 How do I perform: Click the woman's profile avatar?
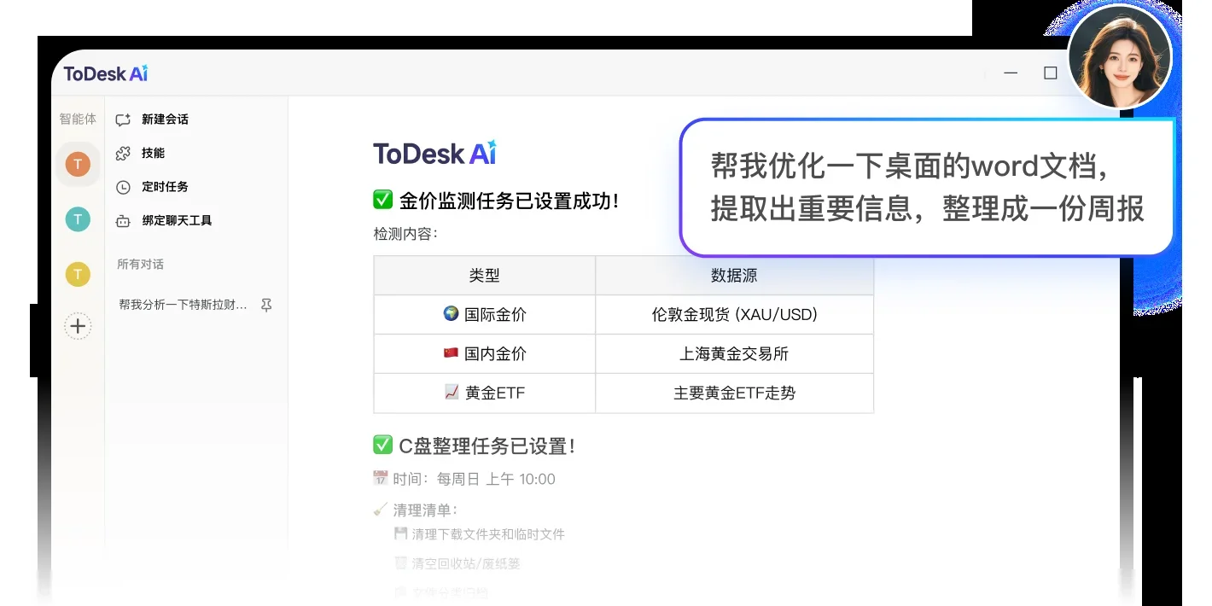pyautogui.click(x=1120, y=56)
